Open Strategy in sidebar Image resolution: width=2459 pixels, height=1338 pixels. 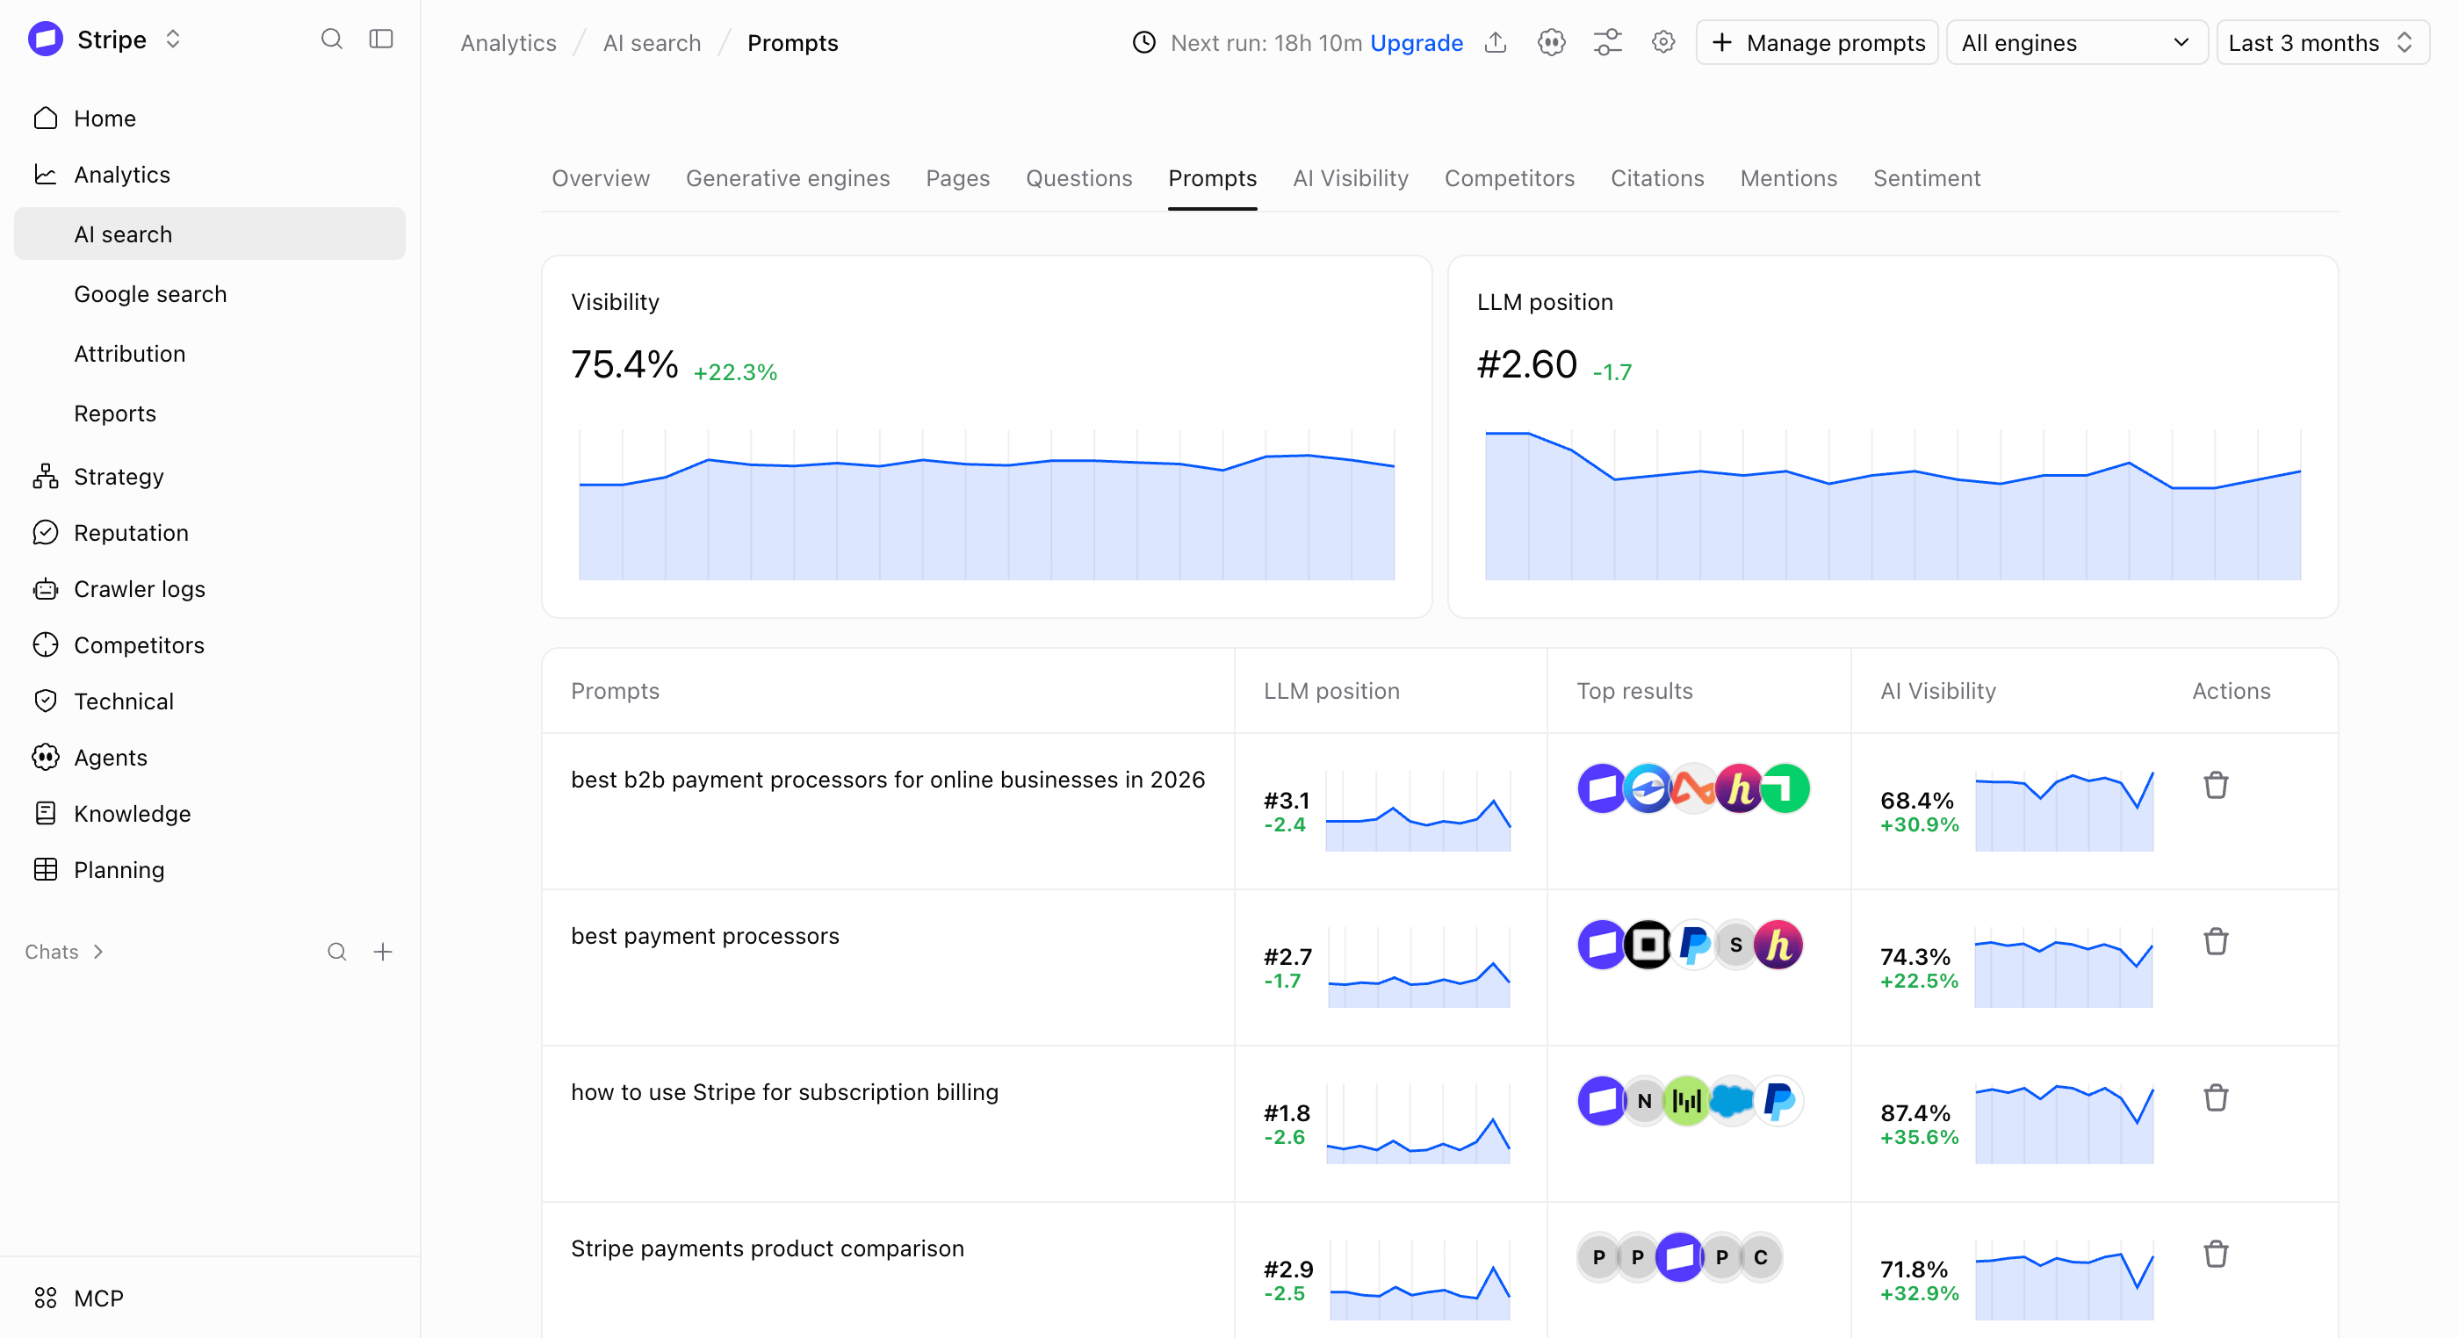click(x=210, y=476)
